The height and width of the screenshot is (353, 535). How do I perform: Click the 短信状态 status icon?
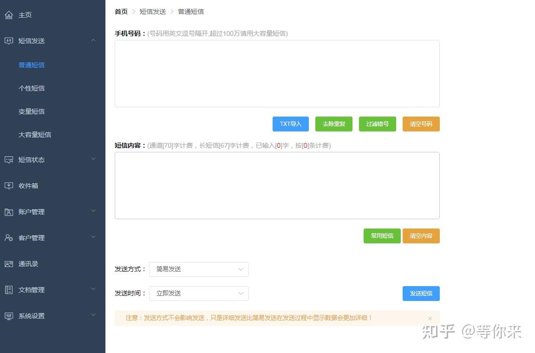click(x=9, y=160)
